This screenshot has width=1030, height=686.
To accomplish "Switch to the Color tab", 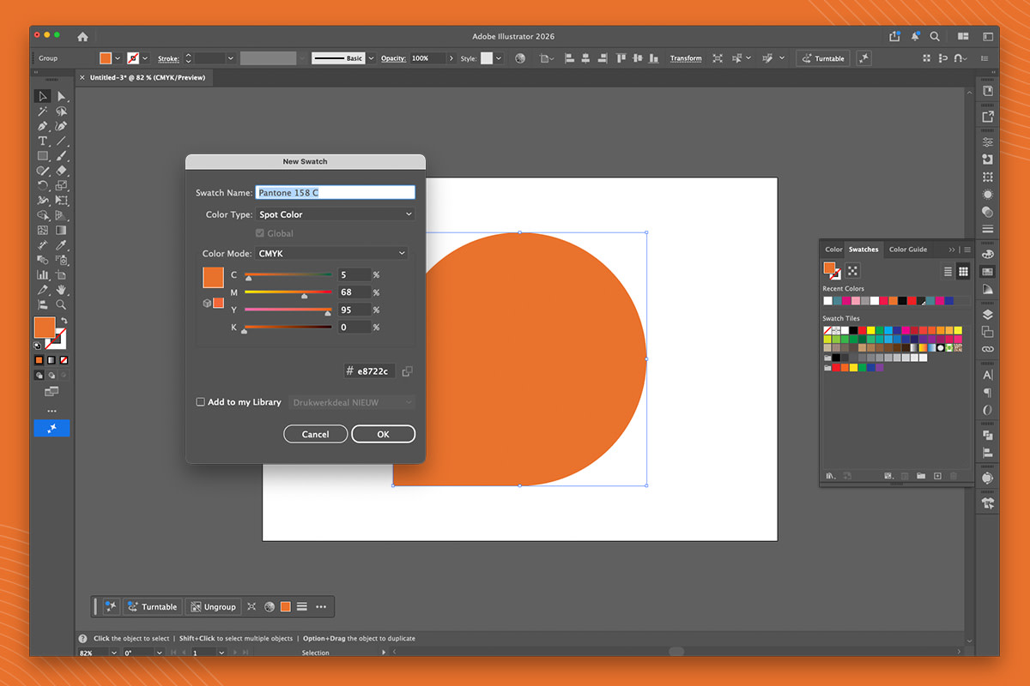I will tap(833, 250).
